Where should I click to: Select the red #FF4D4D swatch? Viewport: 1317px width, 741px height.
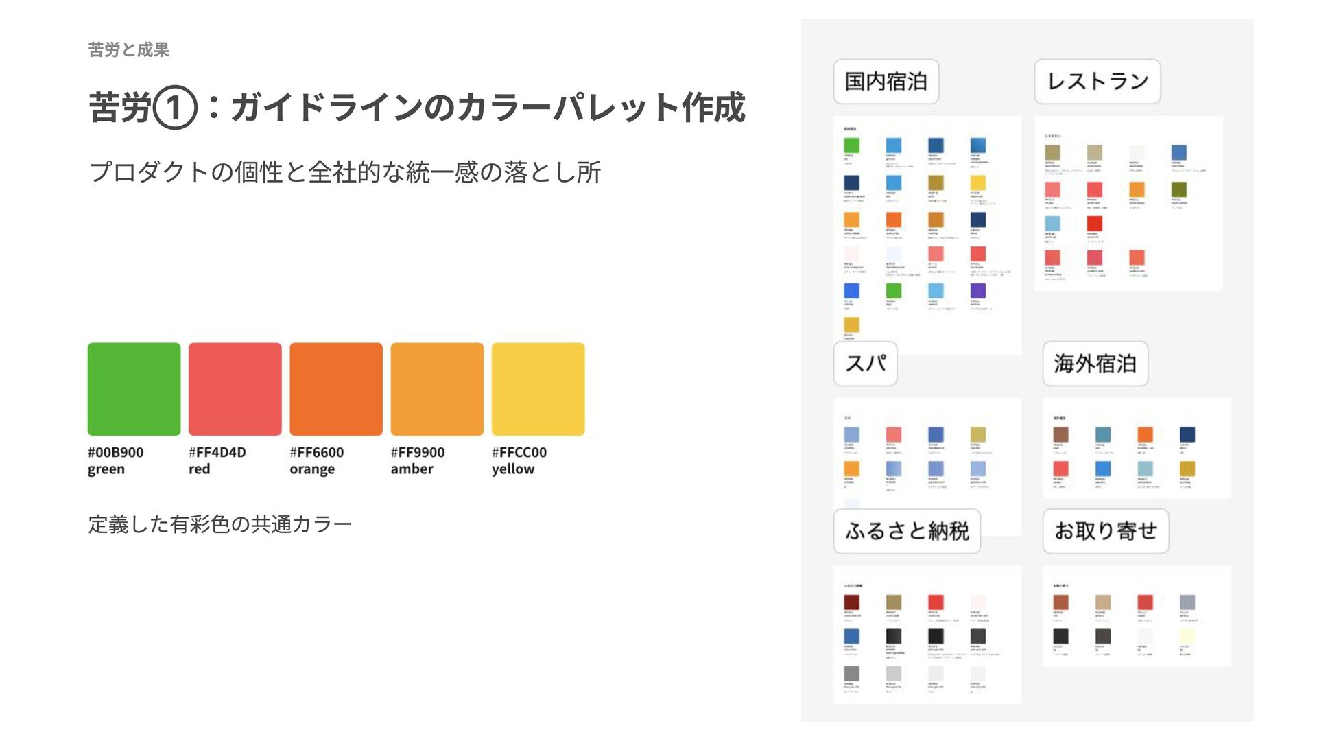click(235, 389)
